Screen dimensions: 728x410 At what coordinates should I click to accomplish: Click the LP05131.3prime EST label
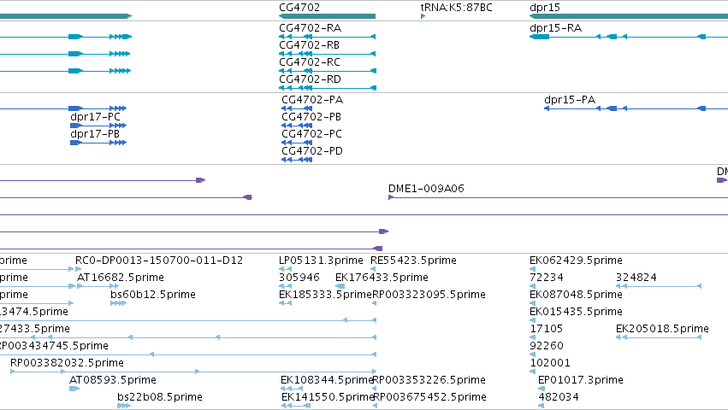pyautogui.click(x=321, y=261)
